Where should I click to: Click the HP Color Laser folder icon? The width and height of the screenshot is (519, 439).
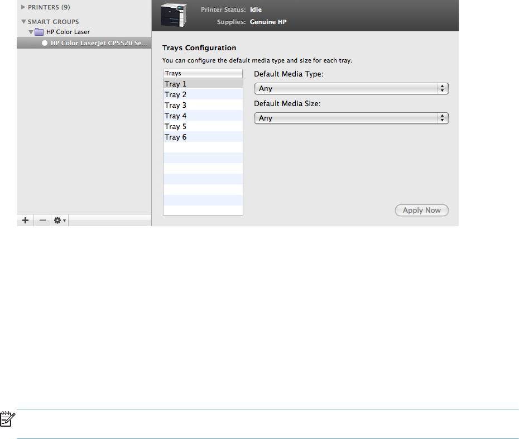[x=39, y=32]
